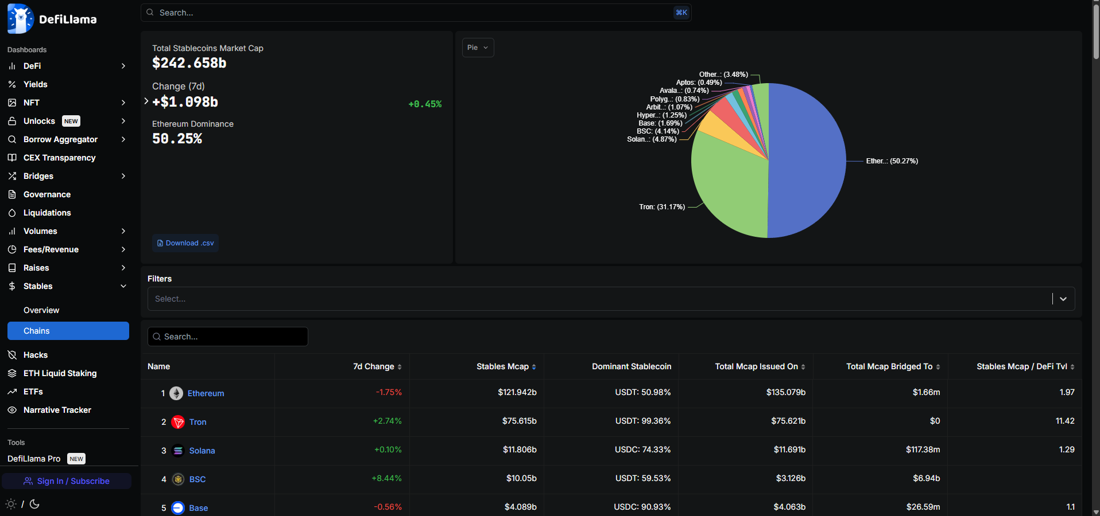This screenshot has width=1100, height=516.
Task: Click Sign In / Subscribe button
Action: (67, 481)
